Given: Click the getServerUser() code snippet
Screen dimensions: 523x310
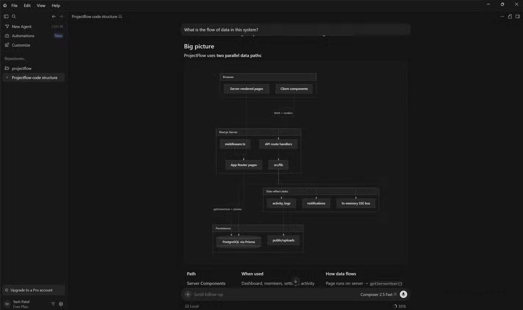Looking at the screenshot, I should [x=386, y=284].
